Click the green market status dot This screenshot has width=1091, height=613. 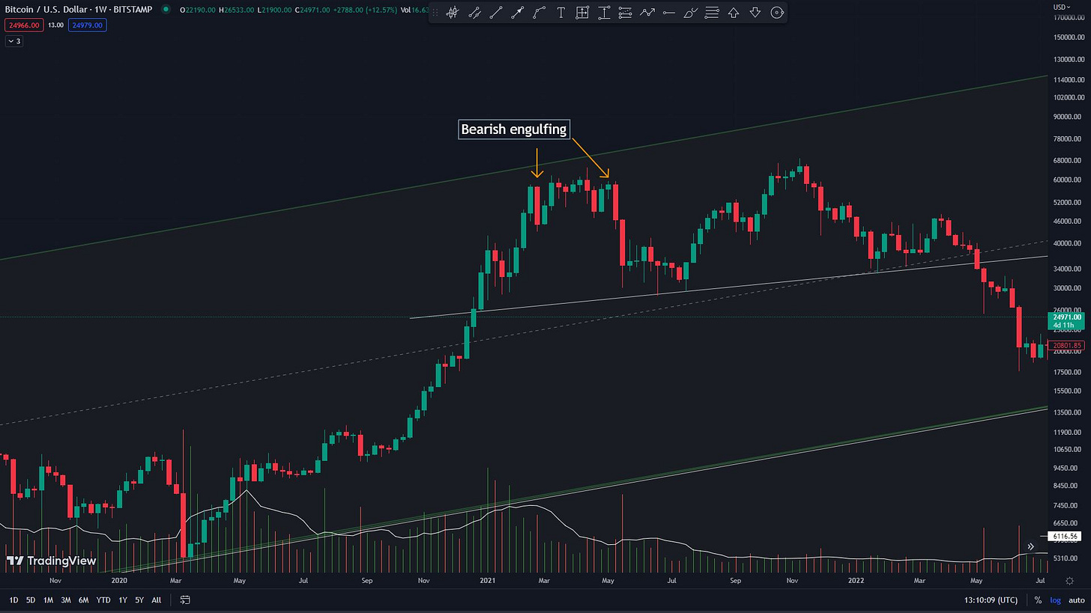(166, 10)
